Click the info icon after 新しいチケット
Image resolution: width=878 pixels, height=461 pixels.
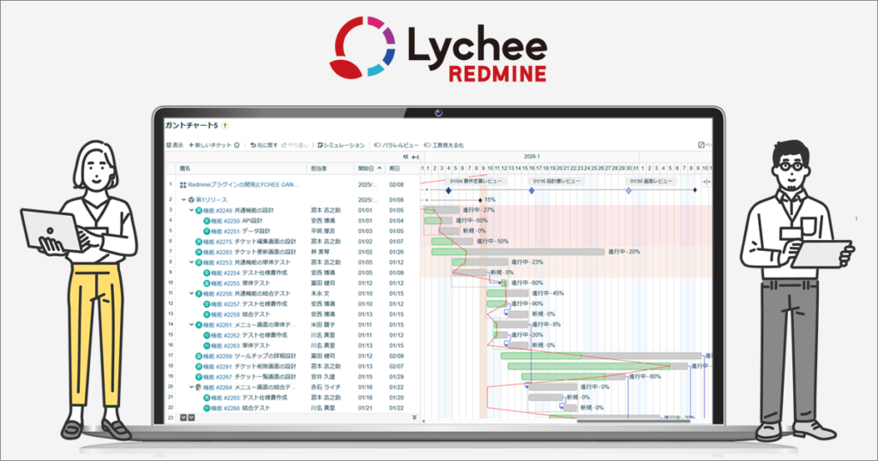point(237,145)
